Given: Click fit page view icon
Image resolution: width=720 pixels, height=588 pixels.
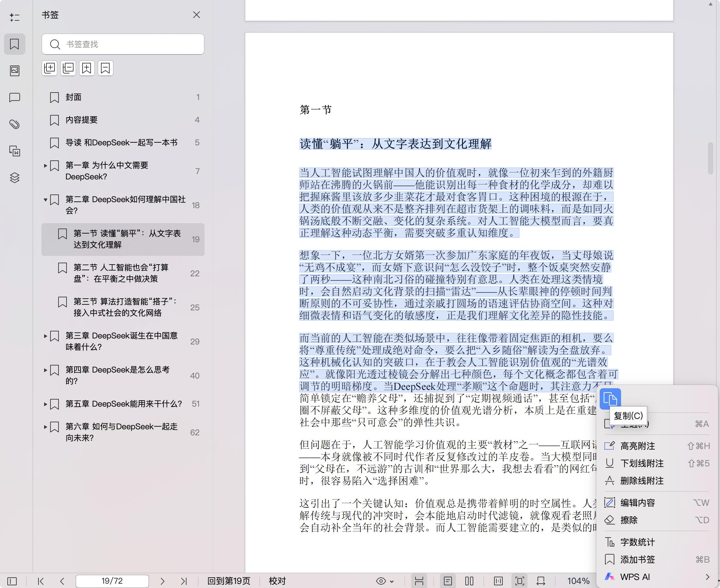Looking at the screenshot, I should coord(519,581).
